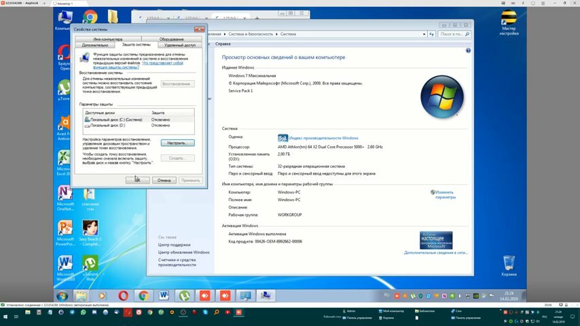
Task: Open Библиотеки in host taskbar toolbar
Action: [424, 311]
